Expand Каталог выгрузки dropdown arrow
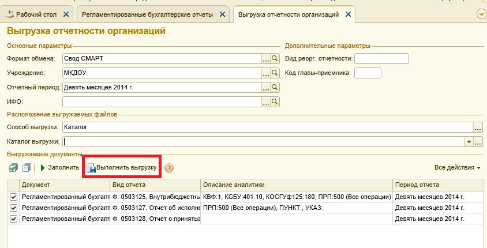 (x=469, y=142)
